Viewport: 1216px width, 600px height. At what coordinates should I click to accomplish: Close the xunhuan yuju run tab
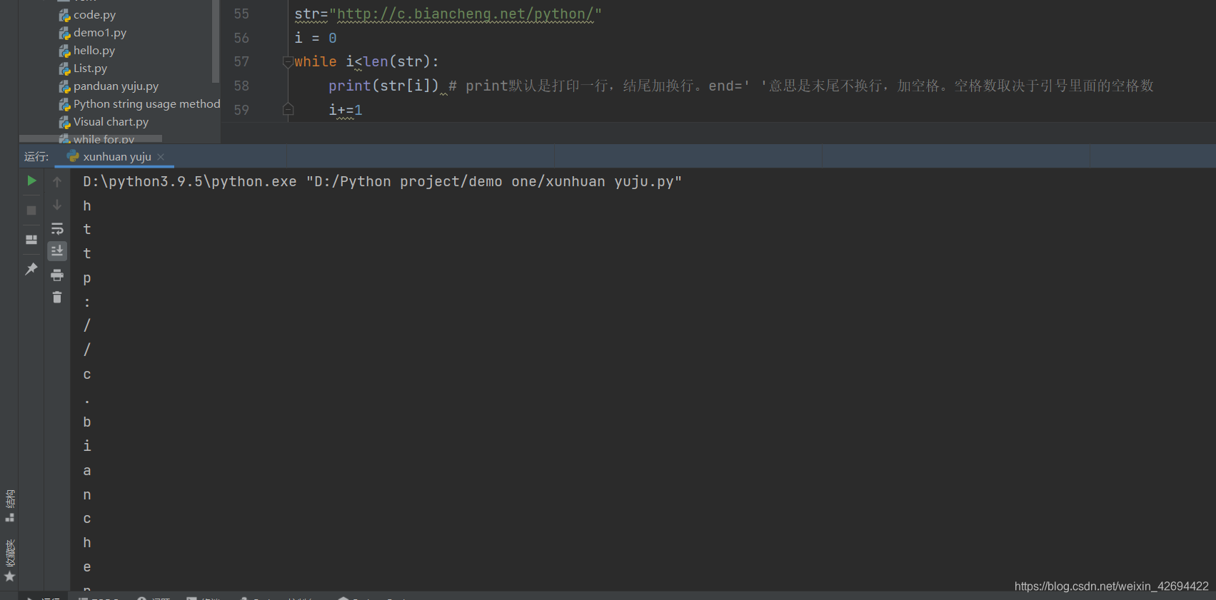pos(161,157)
